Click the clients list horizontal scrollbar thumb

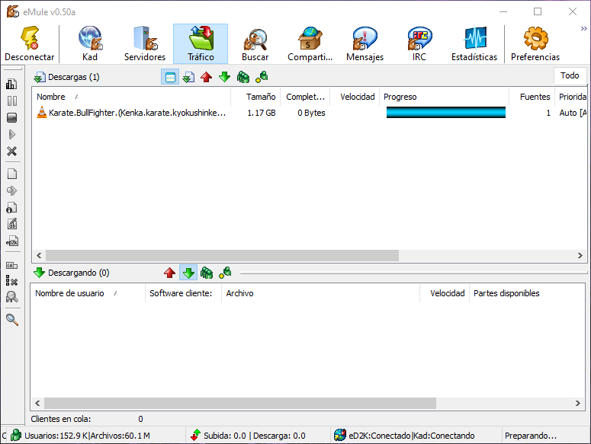pos(240,404)
